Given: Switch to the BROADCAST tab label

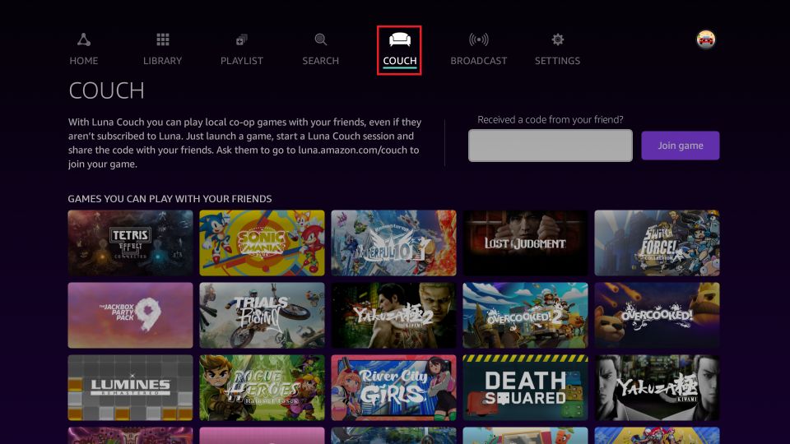Looking at the screenshot, I should pos(479,60).
